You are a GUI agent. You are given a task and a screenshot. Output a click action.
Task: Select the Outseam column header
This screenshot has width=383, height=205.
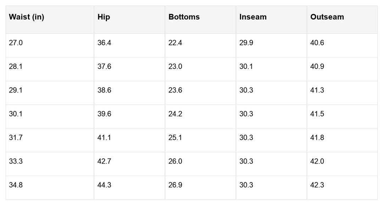tap(327, 17)
